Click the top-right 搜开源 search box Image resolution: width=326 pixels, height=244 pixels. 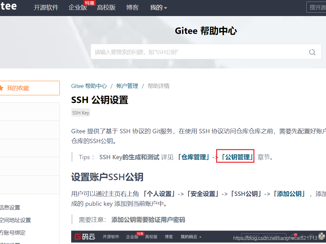pos(316,7)
